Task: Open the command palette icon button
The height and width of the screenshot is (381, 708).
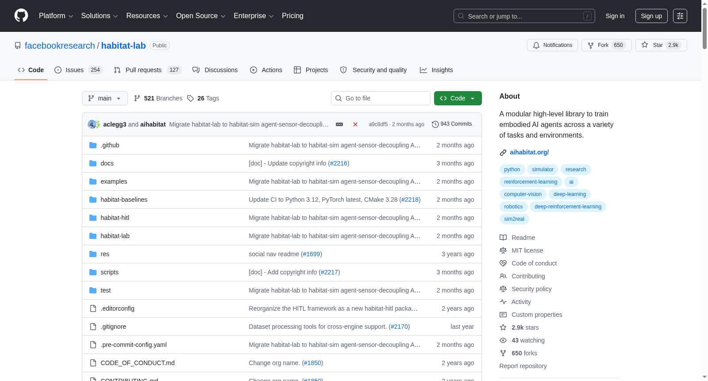Action: [680, 16]
